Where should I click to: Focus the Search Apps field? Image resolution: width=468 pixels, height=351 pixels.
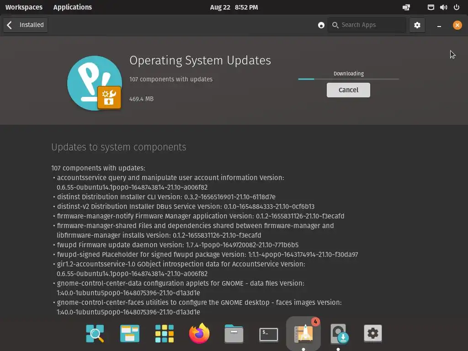(x=367, y=25)
